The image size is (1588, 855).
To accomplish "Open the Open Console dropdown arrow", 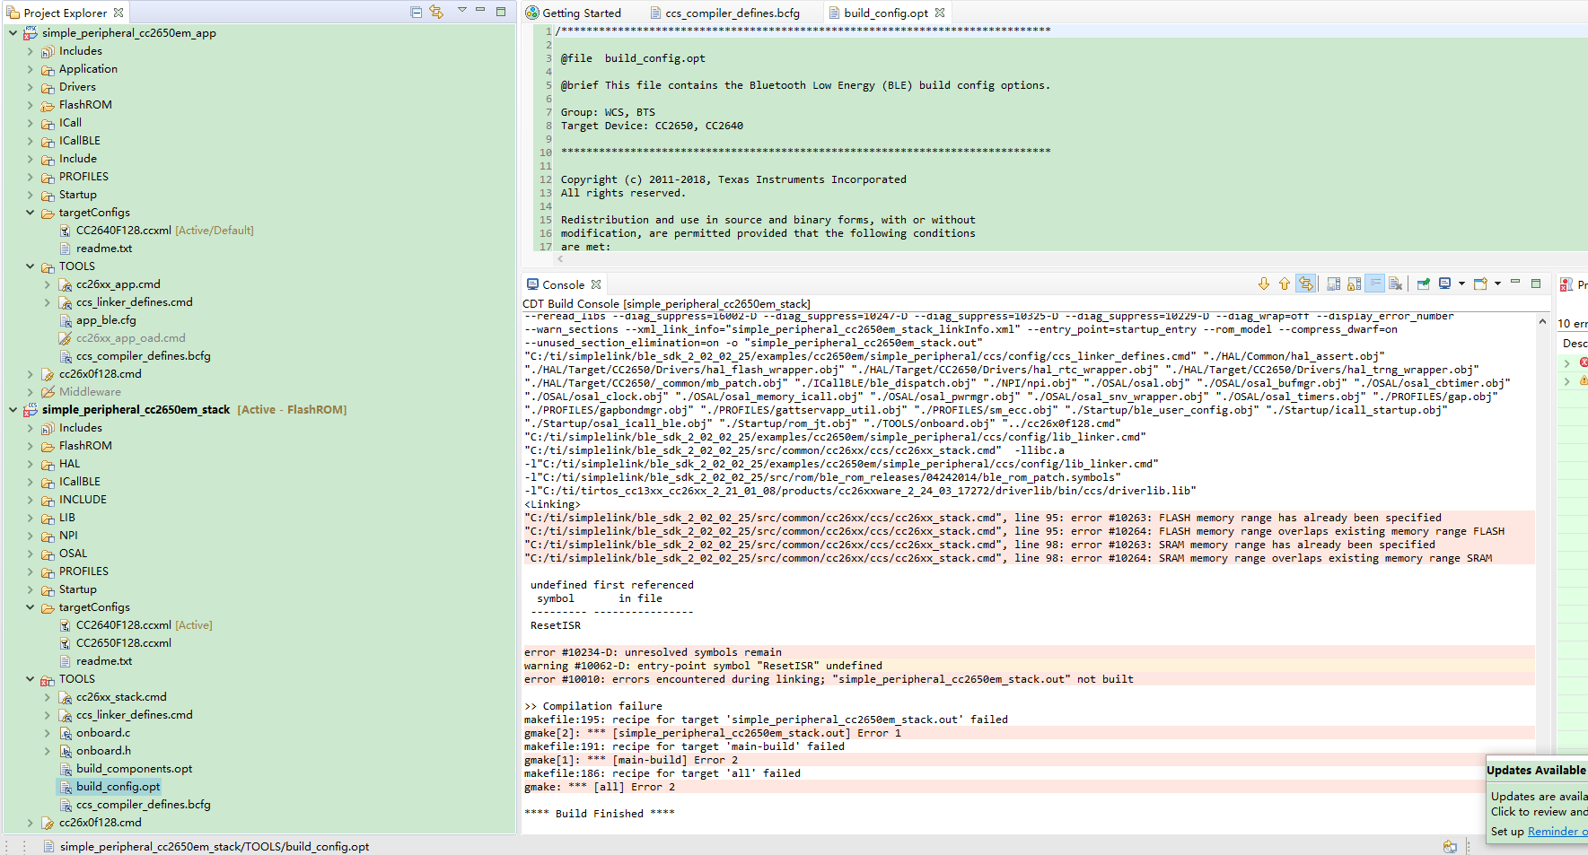I will click(1497, 284).
